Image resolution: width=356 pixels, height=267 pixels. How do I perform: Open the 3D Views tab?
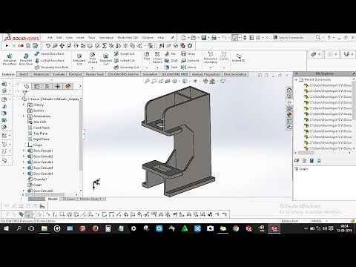click(68, 199)
